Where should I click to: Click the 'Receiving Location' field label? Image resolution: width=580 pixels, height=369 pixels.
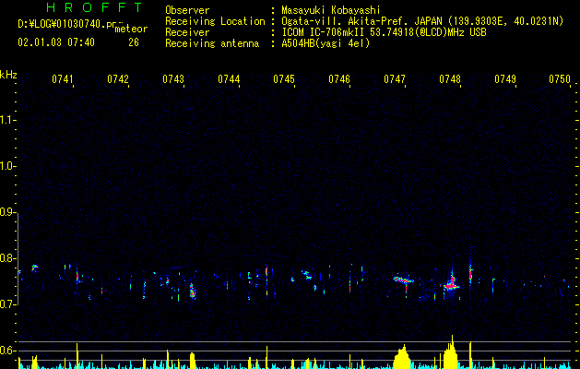click(215, 21)
